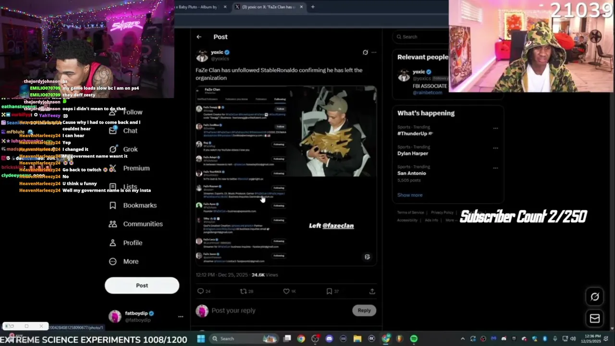Open the 24.6K Views count on the post
Screen dimensions: 615x346
coord(265,275)
